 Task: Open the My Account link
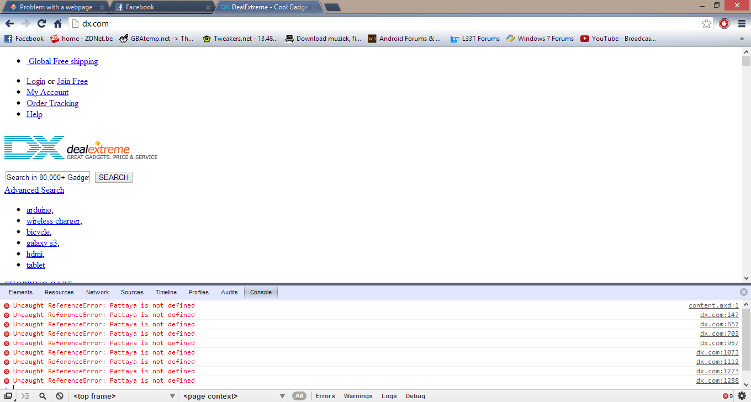[x=47, y=92]
